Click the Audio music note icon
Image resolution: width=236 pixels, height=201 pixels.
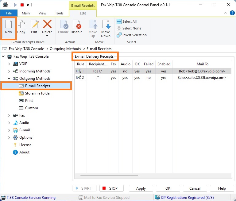click(15, 123)
